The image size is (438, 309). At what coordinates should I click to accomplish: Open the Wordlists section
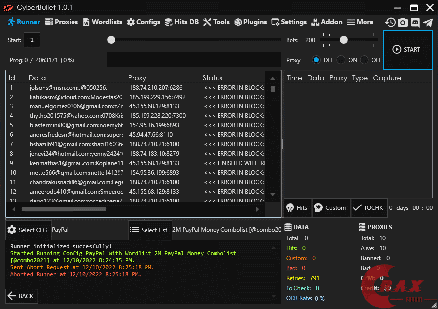pos(102,22)
